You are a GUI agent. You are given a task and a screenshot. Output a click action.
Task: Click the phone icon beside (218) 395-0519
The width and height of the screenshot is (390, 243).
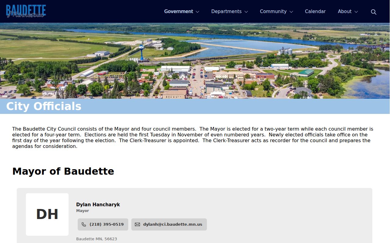(84, 224)
